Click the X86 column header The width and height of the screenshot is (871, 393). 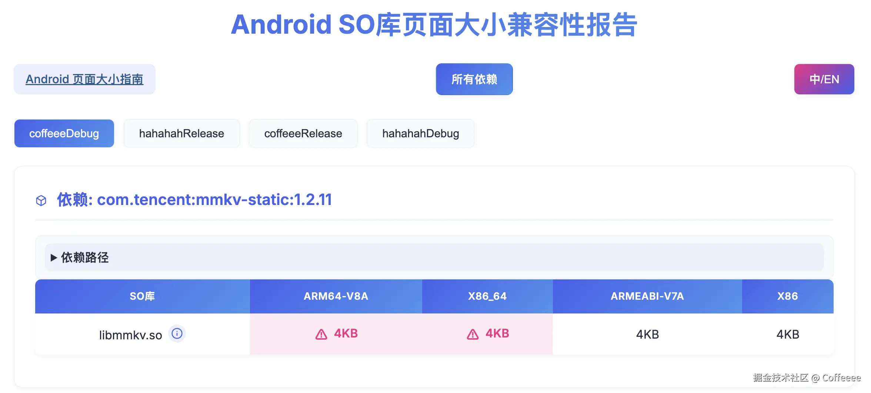[x=787, y=296]
